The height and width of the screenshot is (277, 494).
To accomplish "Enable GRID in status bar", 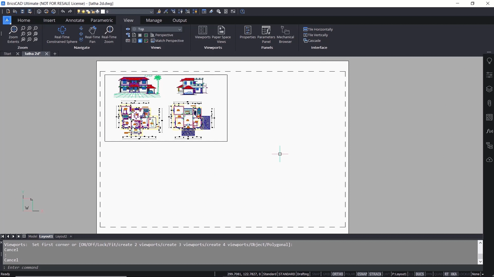I will coord(326,274).
